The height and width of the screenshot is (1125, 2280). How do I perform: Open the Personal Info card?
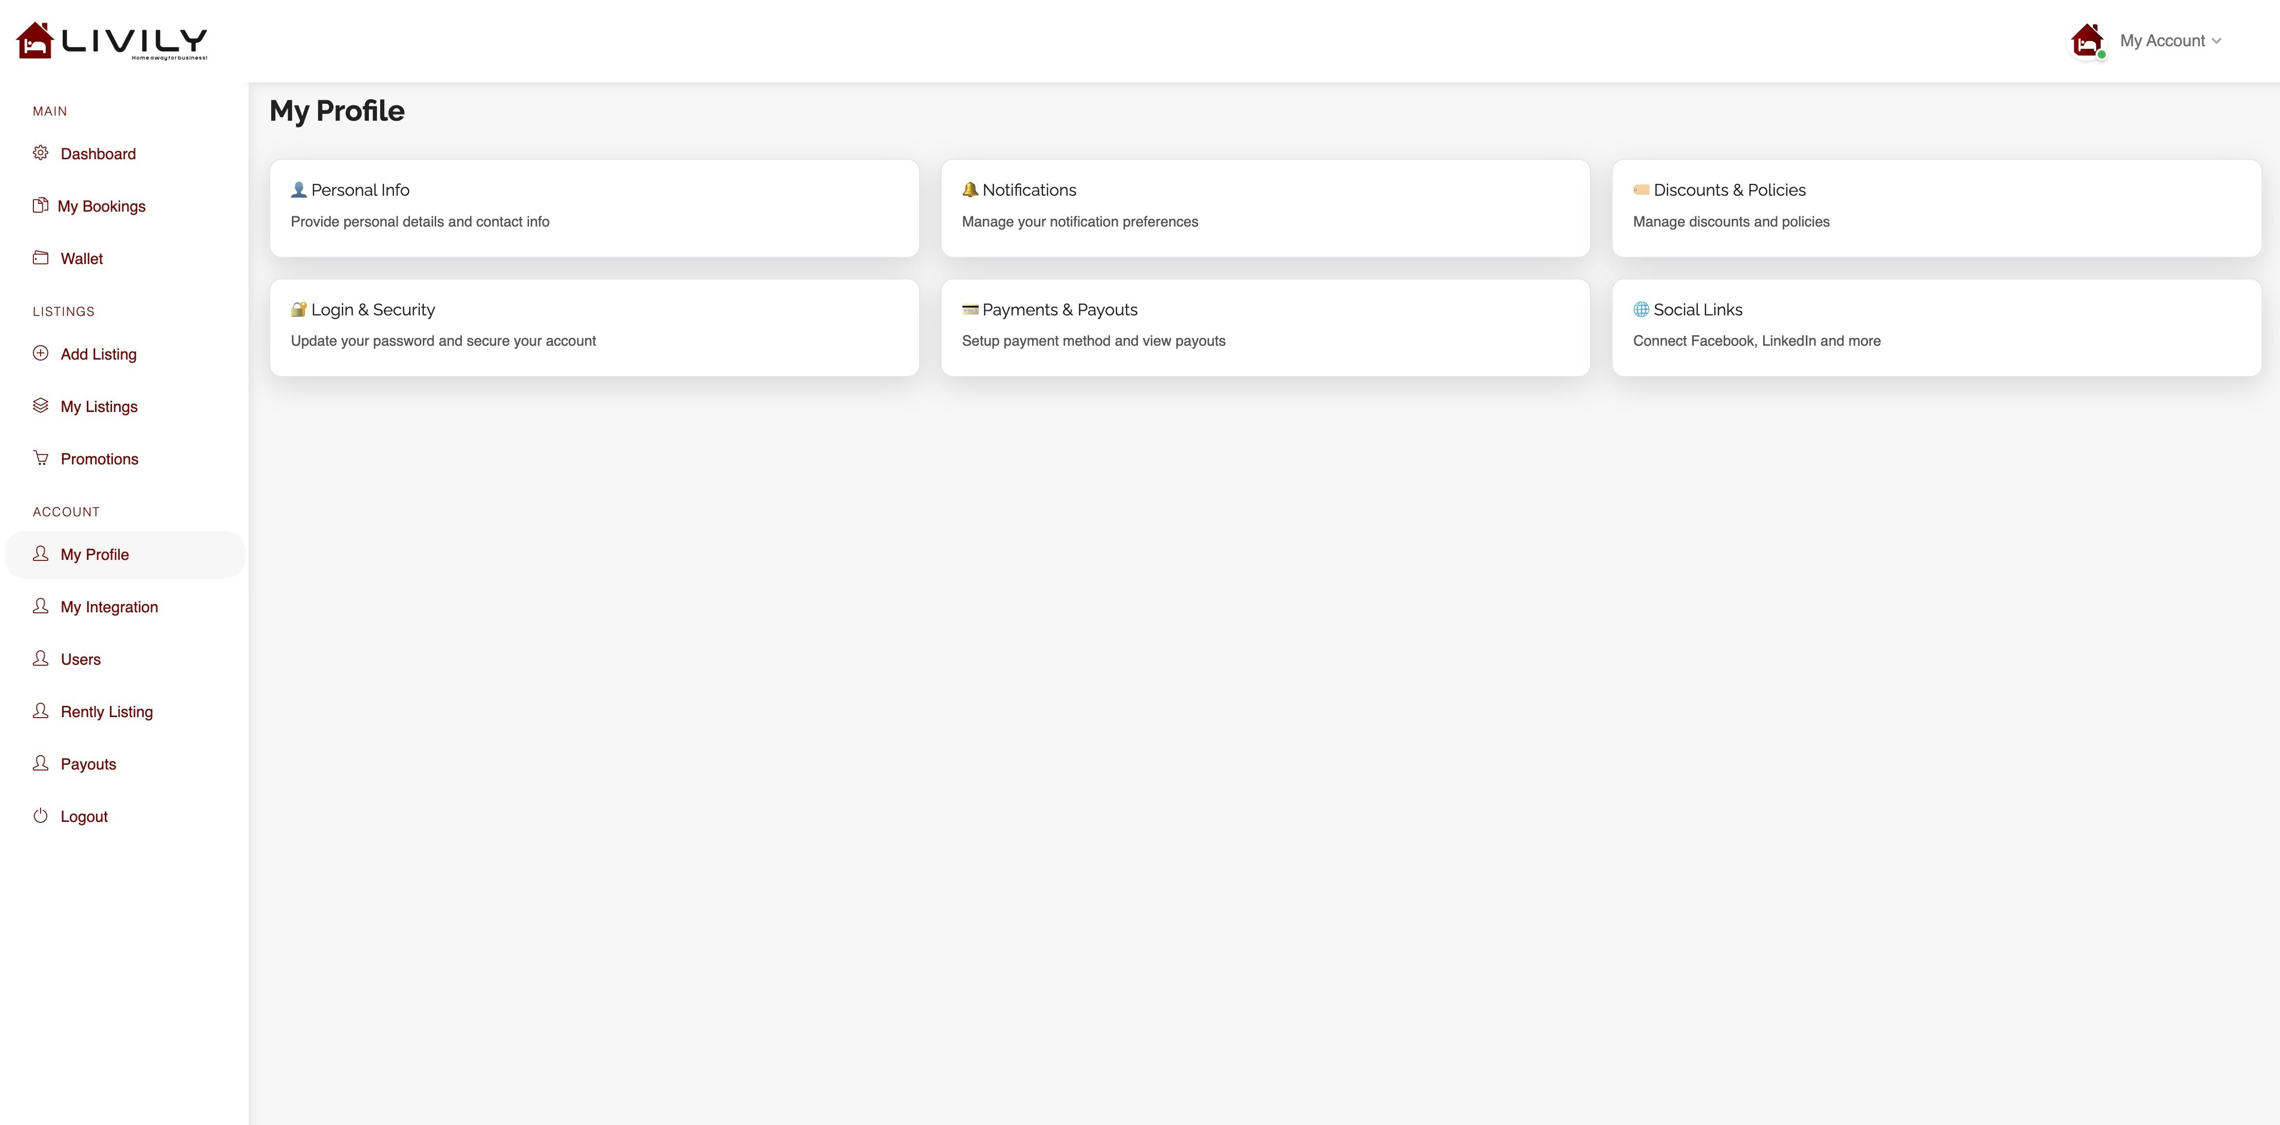(594, 208)
